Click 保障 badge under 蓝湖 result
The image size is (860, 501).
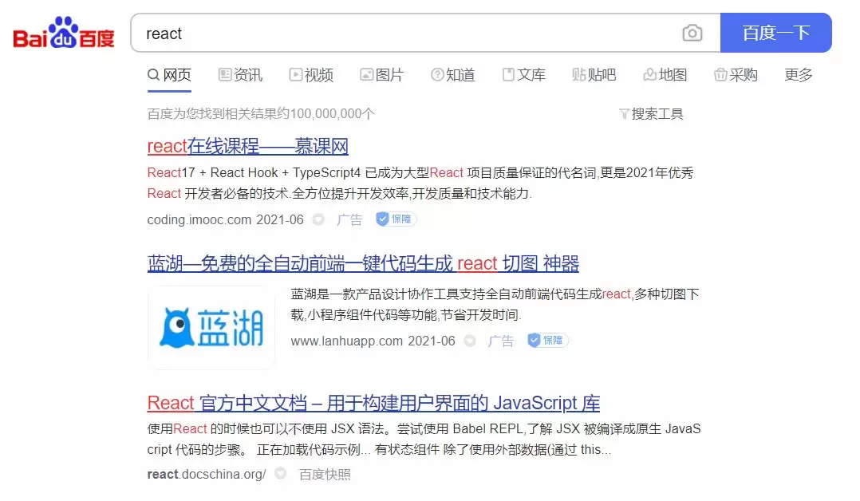(547, 340)
